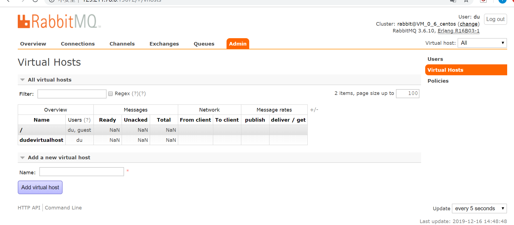Open Policies in the sidebar
The image size is (514, 225).
pyautogui.click(x=438, y=81)
